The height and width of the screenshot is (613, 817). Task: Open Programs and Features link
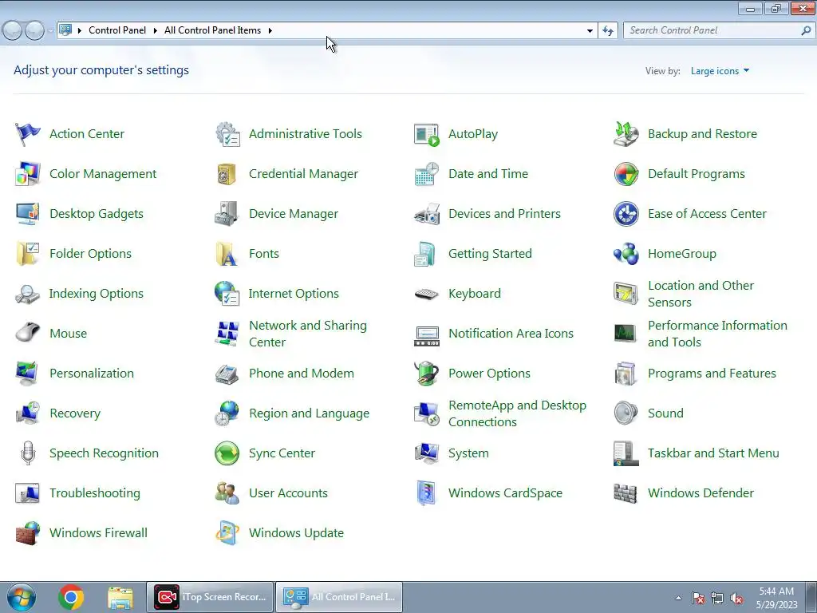712,374
